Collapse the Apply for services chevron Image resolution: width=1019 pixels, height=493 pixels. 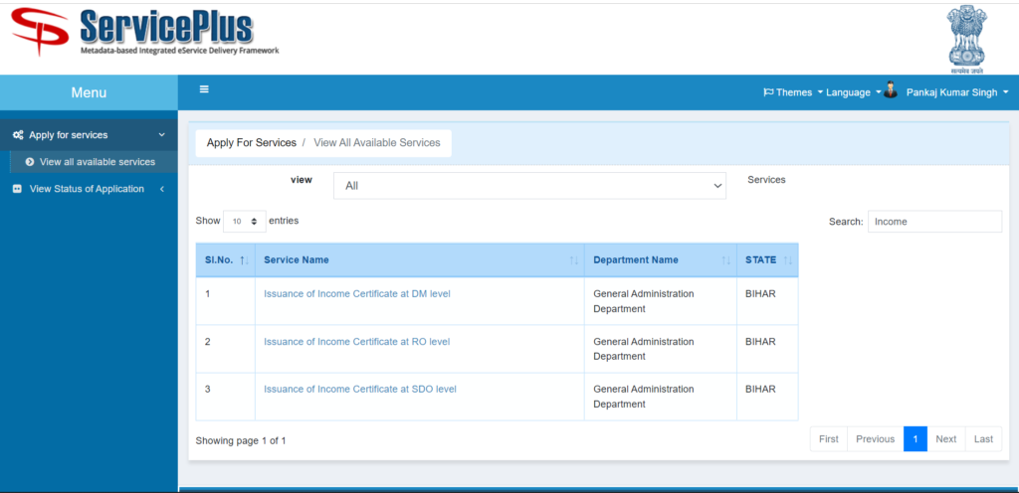coord(162,135)
